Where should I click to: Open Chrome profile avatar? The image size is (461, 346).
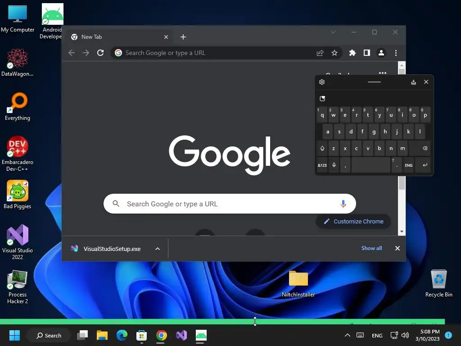381,53
